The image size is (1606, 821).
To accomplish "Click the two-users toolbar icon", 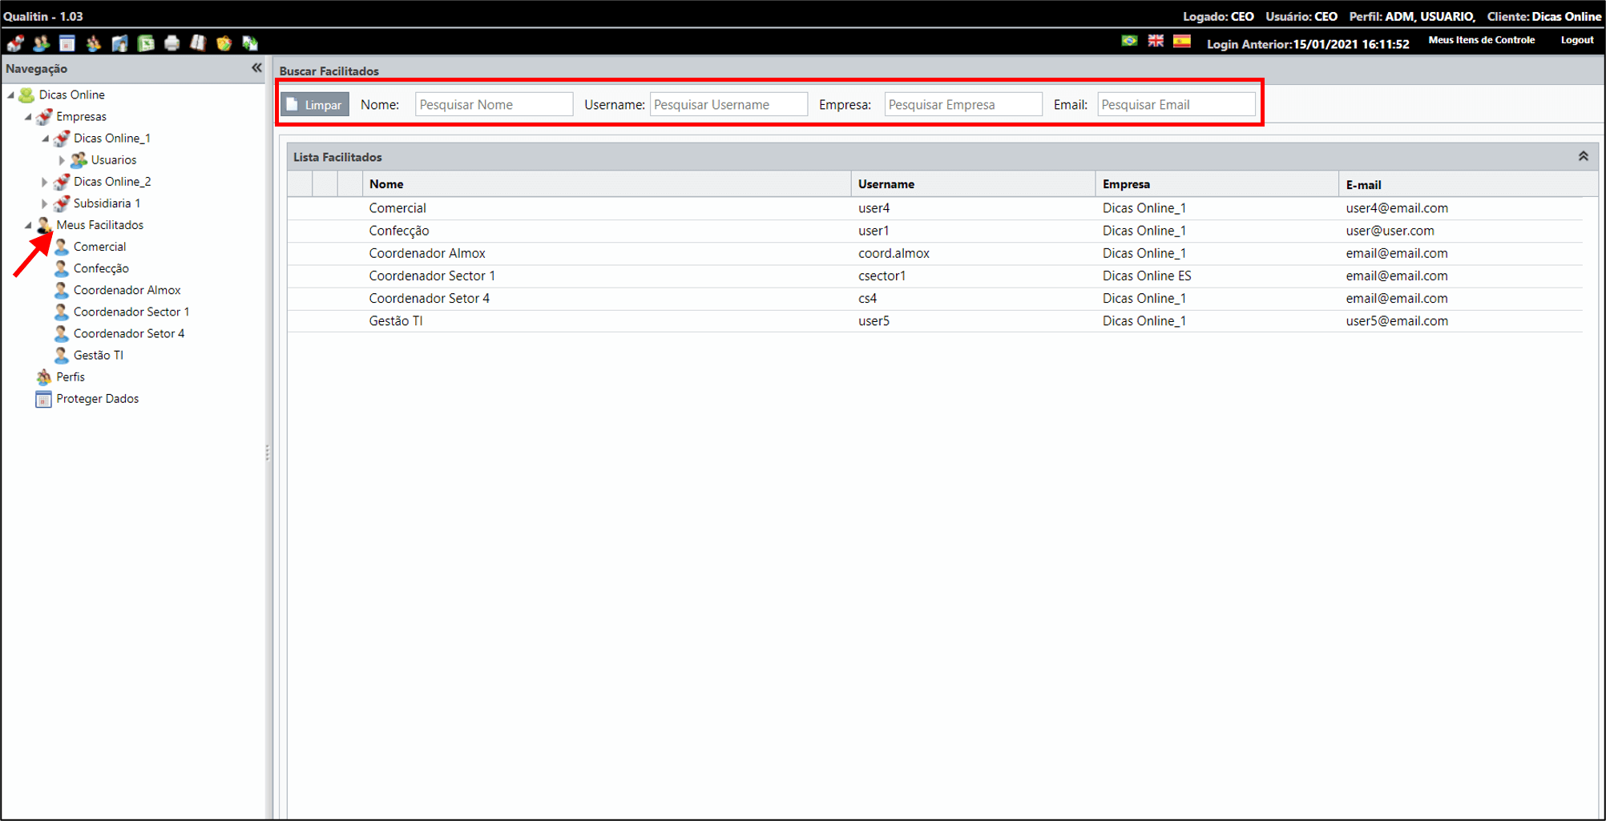I will (42, 43).
